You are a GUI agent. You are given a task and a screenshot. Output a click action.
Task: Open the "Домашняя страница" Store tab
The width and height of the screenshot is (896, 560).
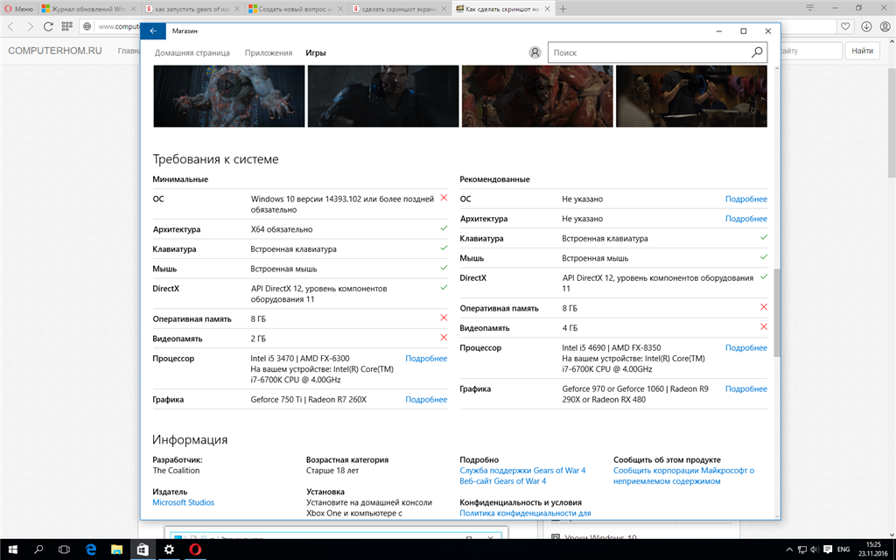(x=192, y=52)
